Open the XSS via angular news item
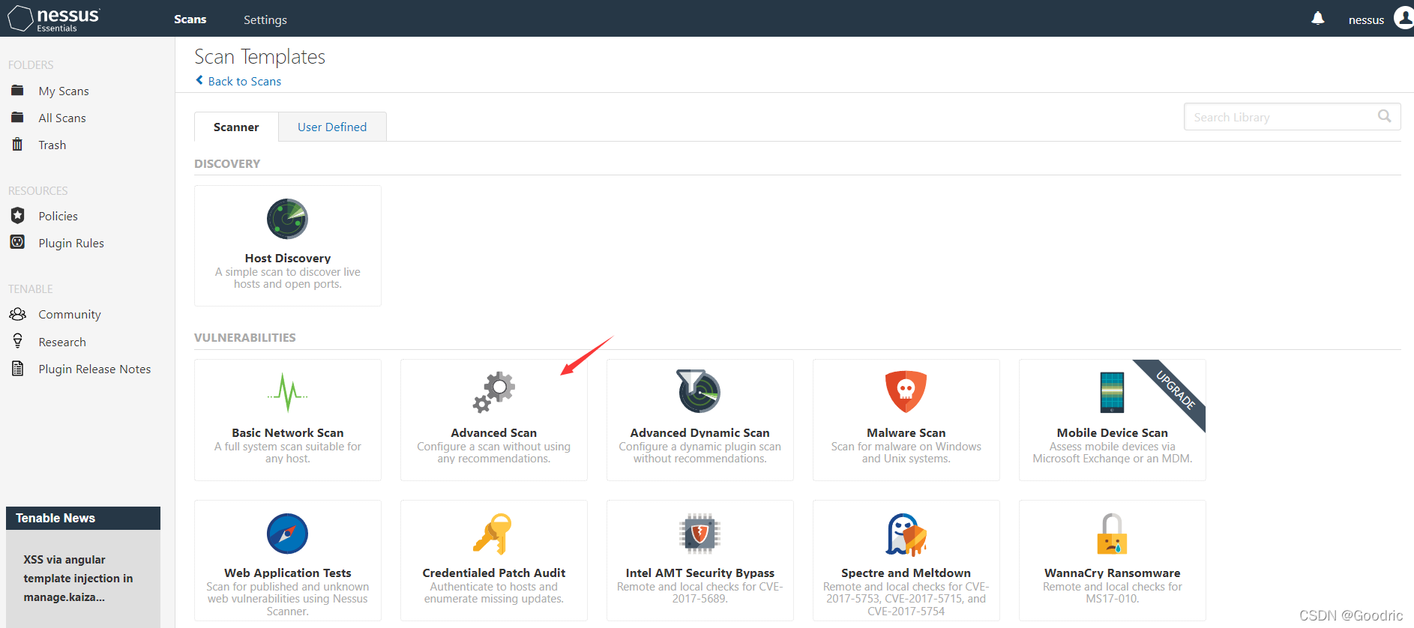This screenshot has height=628, width=1414. point(78,579)
